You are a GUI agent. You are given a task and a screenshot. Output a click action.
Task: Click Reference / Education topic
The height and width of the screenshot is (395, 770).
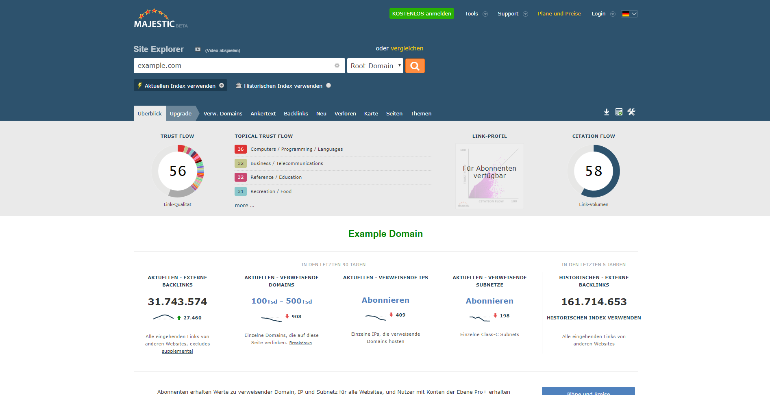click(276, 177)
